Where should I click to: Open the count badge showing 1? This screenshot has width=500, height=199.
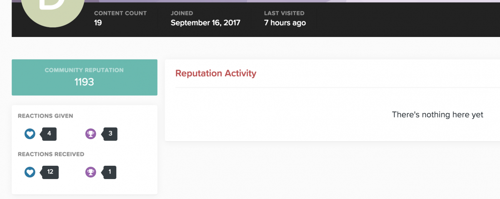[x=109, y=172]
